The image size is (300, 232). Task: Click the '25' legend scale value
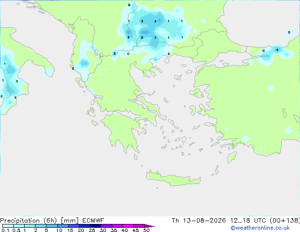click(x=92, y=230)
